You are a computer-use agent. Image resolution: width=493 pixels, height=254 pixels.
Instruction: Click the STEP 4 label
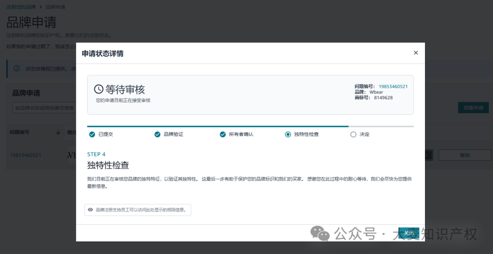pyautogui.click(x=96, y=154)
